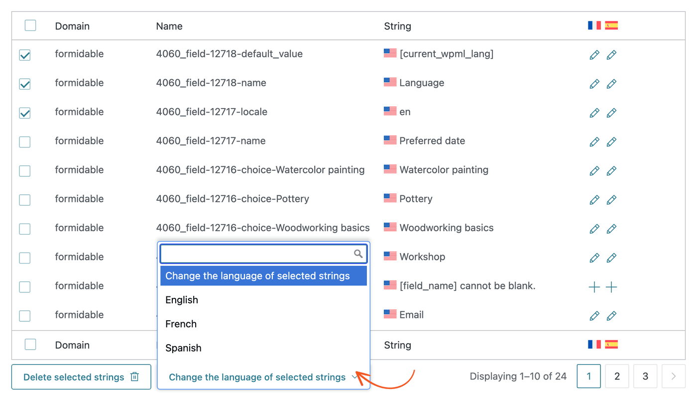Advance to the next page with the arrow
Viewport: 697px width, 393px height.
(x=673, y=377)
